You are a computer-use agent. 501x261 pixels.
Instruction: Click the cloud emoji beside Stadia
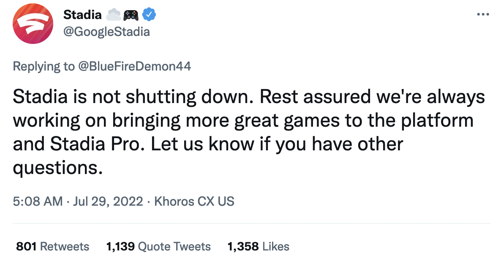pos(113,15)
